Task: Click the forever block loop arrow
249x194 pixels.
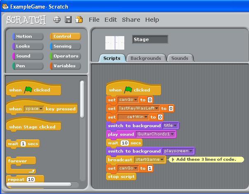Action: [x=32, y=171]
